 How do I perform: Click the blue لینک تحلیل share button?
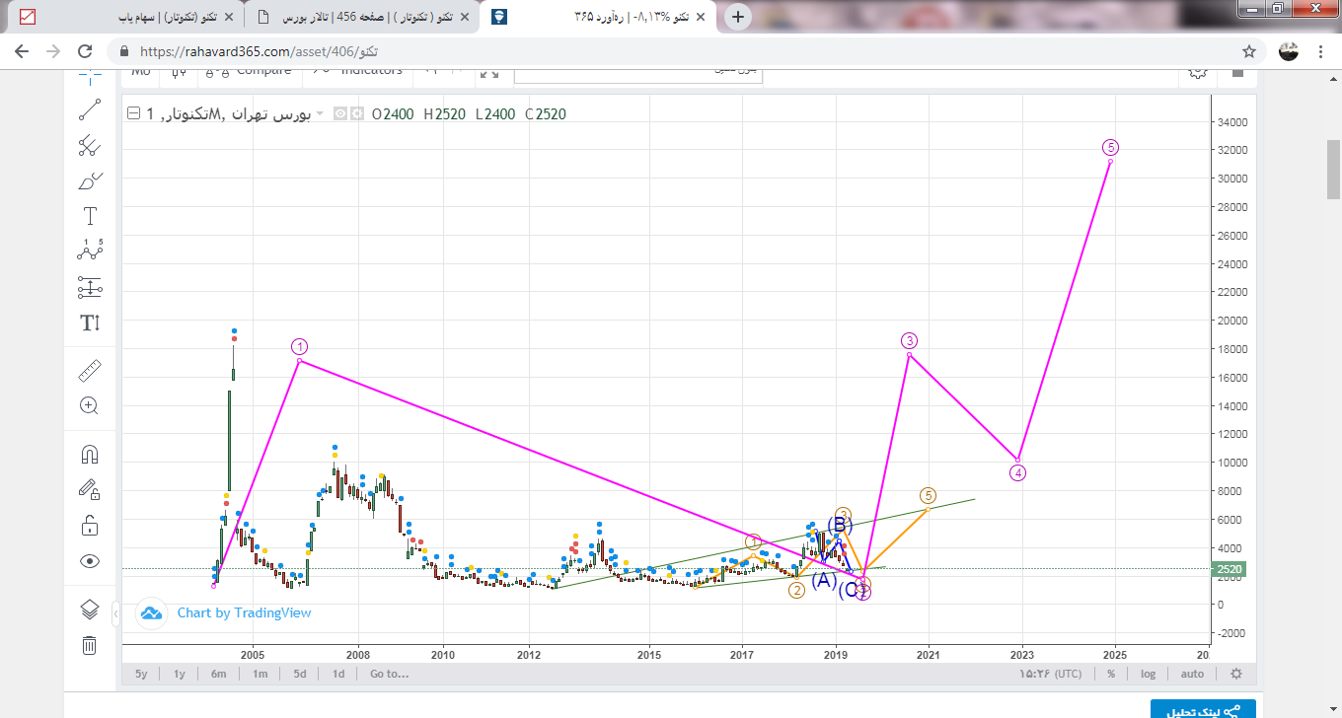point(1203,709)
